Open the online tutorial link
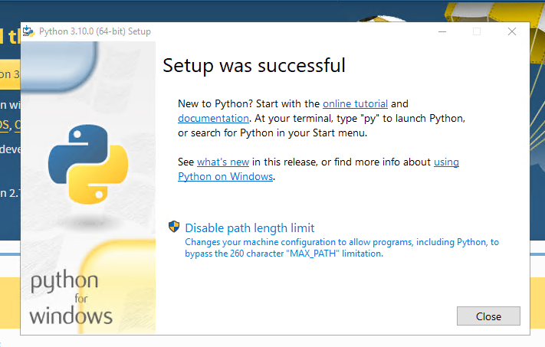The width and height of the screenshot is (545, 347). pos(355,103)
